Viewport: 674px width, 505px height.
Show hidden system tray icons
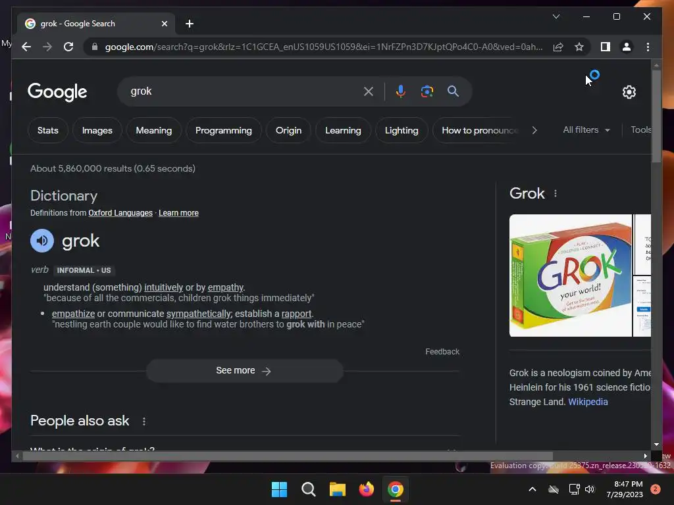tap(532, 489)
